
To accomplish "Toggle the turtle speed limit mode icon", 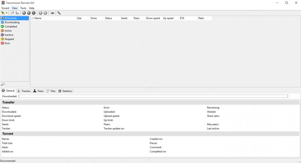I will pyautogui.click(x=52, y=13).
